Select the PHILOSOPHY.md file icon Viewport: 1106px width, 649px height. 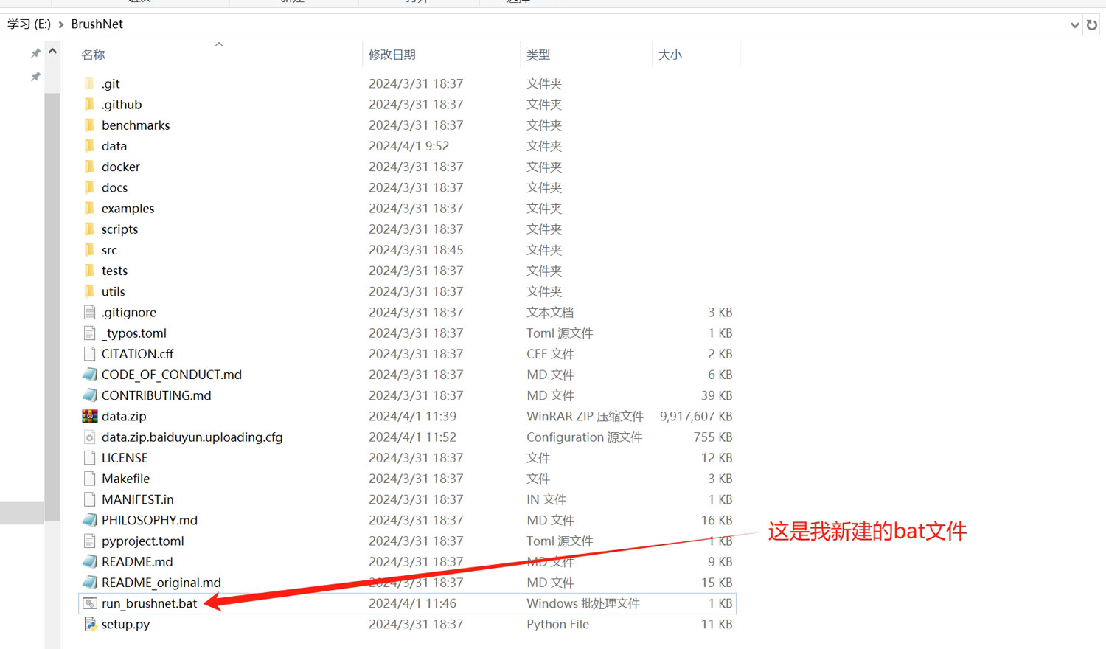pyautogui.click(x=89, y=520)
